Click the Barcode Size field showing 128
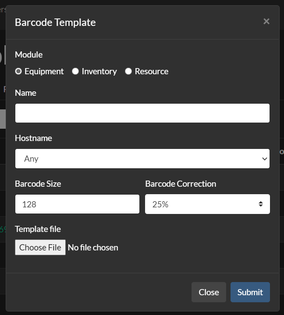Viewport: 284px width, 315px height. tap(77, 204)
